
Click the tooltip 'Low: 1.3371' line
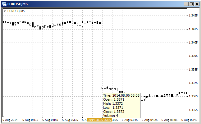113,108
